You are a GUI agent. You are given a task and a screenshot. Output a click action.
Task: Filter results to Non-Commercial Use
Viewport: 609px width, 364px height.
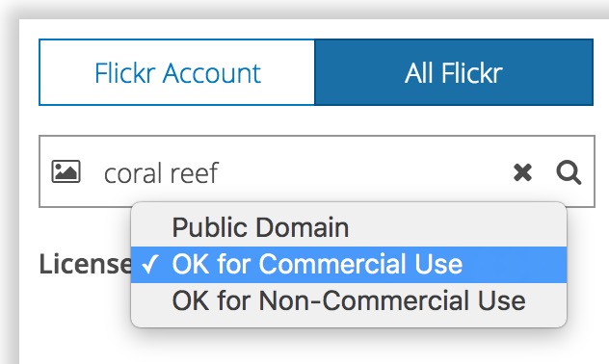click(x=349, y=300)
